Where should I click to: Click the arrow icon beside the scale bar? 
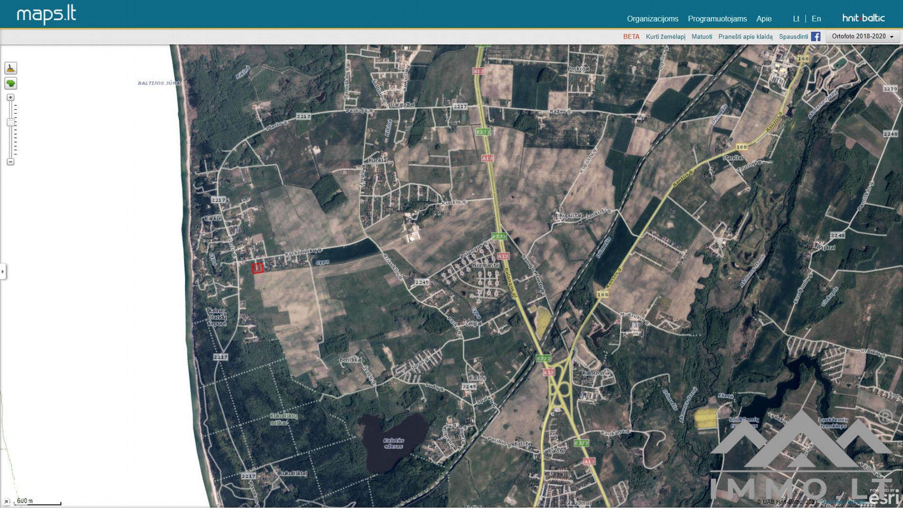[6, 501]
